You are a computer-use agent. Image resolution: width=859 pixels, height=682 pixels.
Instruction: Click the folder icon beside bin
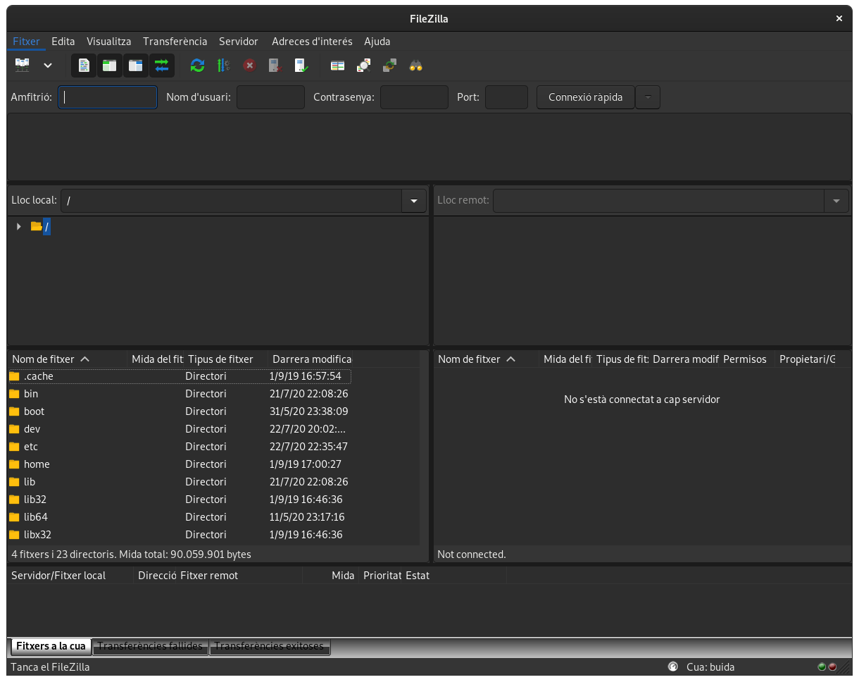pyautogui.click(x=14, y=394)
